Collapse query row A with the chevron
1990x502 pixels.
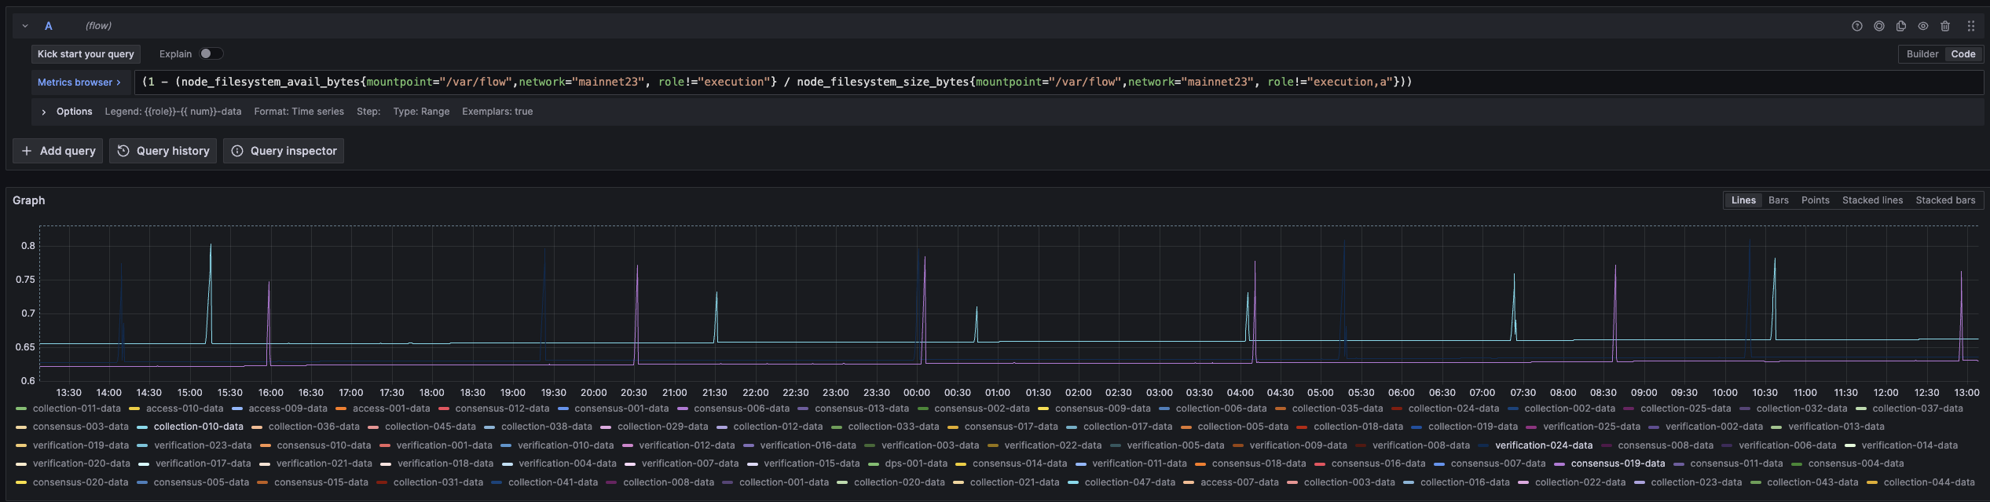point(25,26)
